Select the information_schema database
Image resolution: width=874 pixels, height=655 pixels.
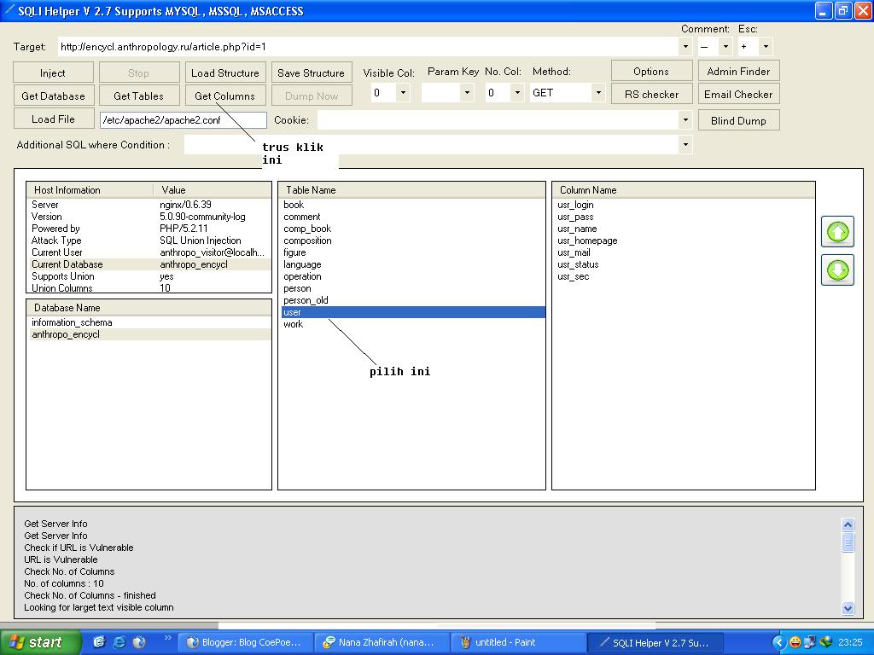click(149, 322)
